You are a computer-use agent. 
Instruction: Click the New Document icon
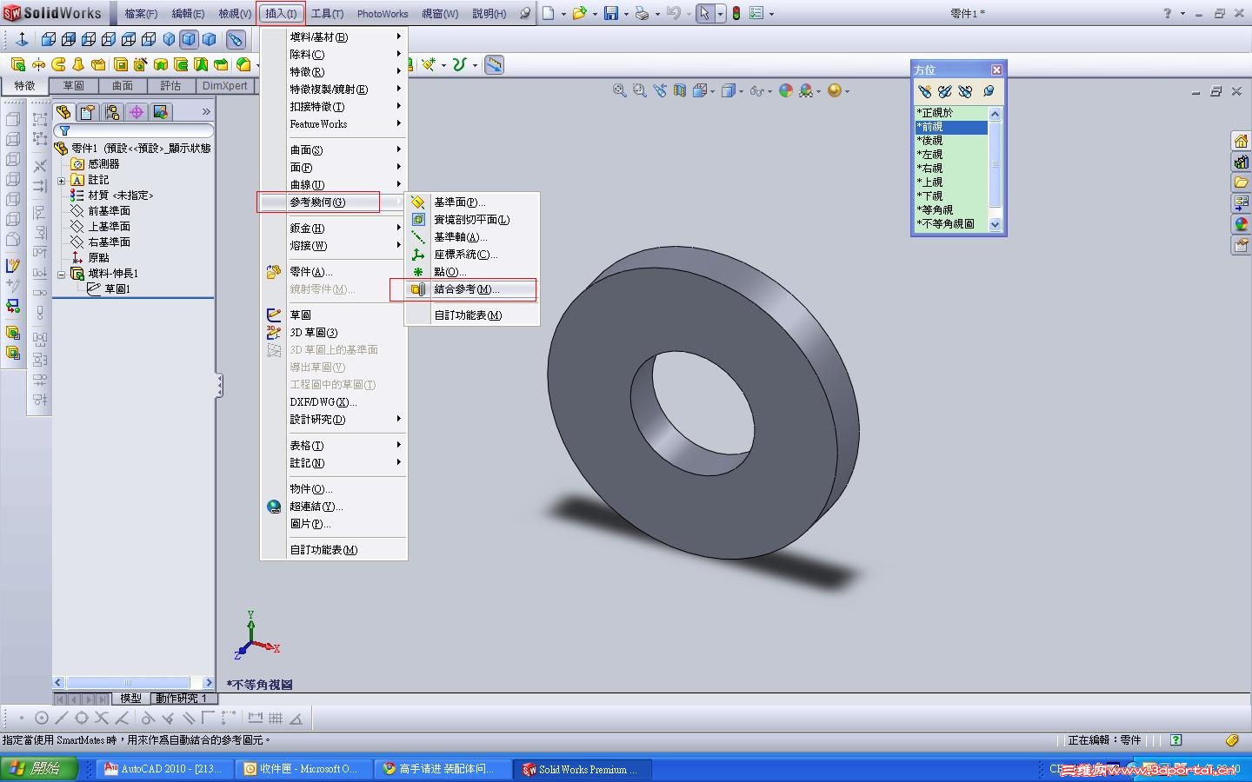tap(549, 13)
